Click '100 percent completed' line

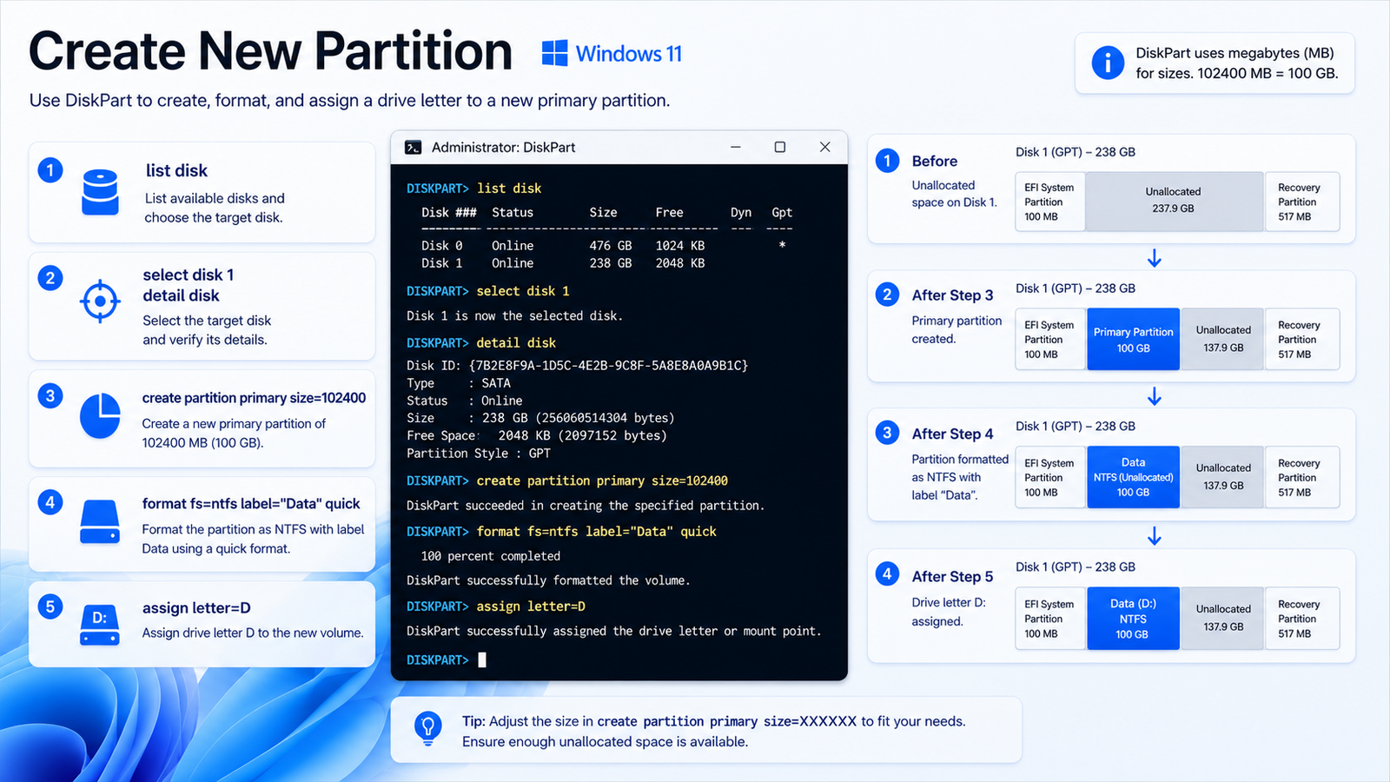pyautogui.click(x=491, y=556)
